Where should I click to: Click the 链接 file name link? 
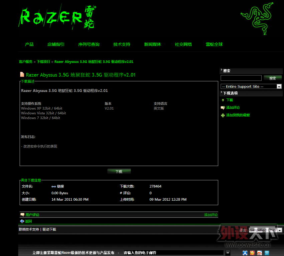pyautogui.click(x=60, y=187)
